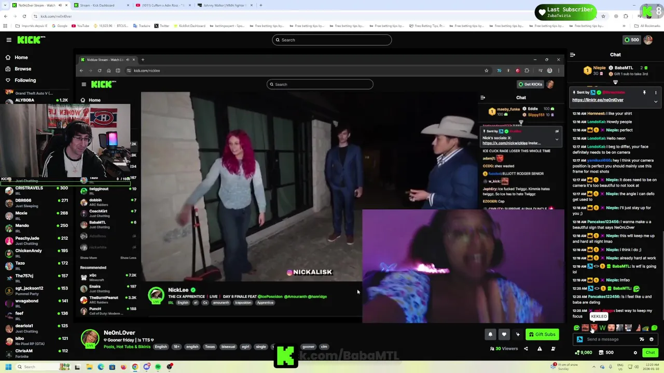Open NeOnlOver channel avatar
The height and width of the screenshot is (373, 664).
(x=90, y=338)
